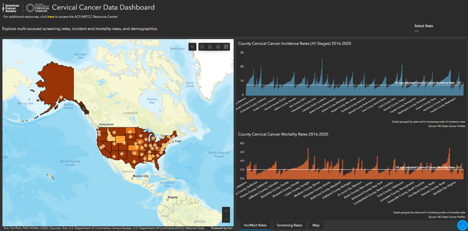This screenshot has width=468, height=231.
Task: Click the map attribution sources text
Action: 107,228
